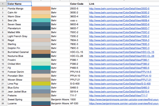The width and height of the screenshot is (159, 106).
Task: Open the Behr 360D-4 link
Action: (119, 17)
